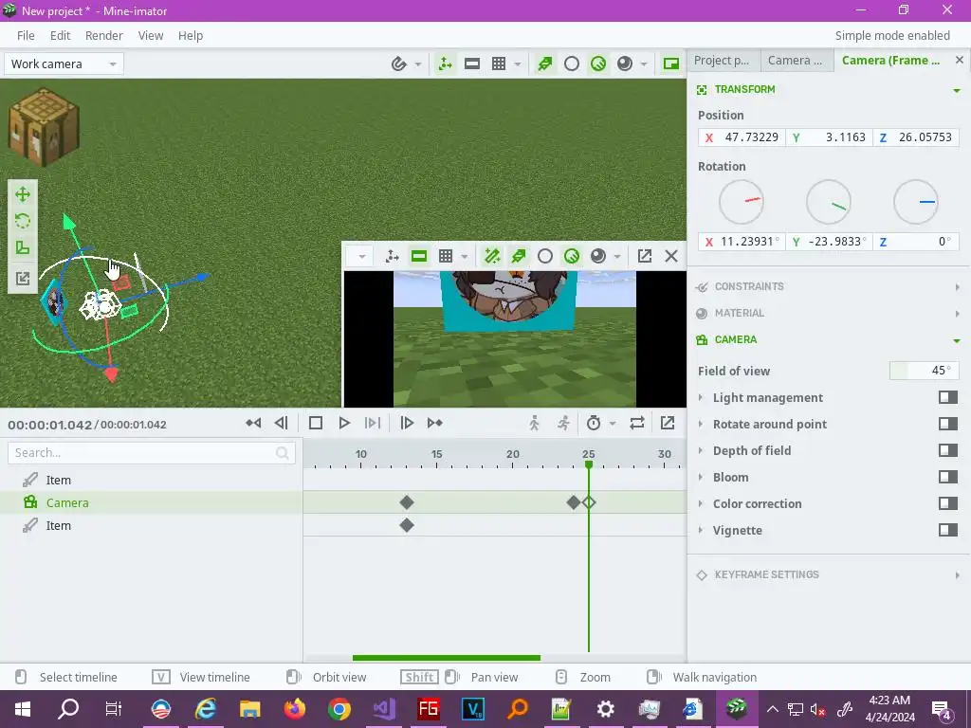Click the run cycle figure icon
Image resolution: width=971 pixels, height=728 pixels.
563,423
